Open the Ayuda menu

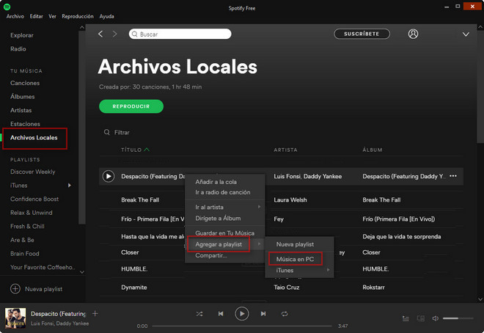[x=106, y=16]
